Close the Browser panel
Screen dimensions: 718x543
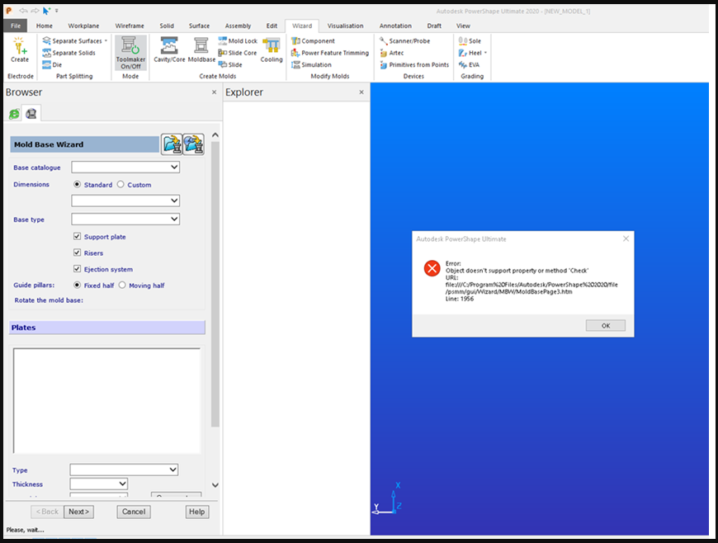point(214,92)
